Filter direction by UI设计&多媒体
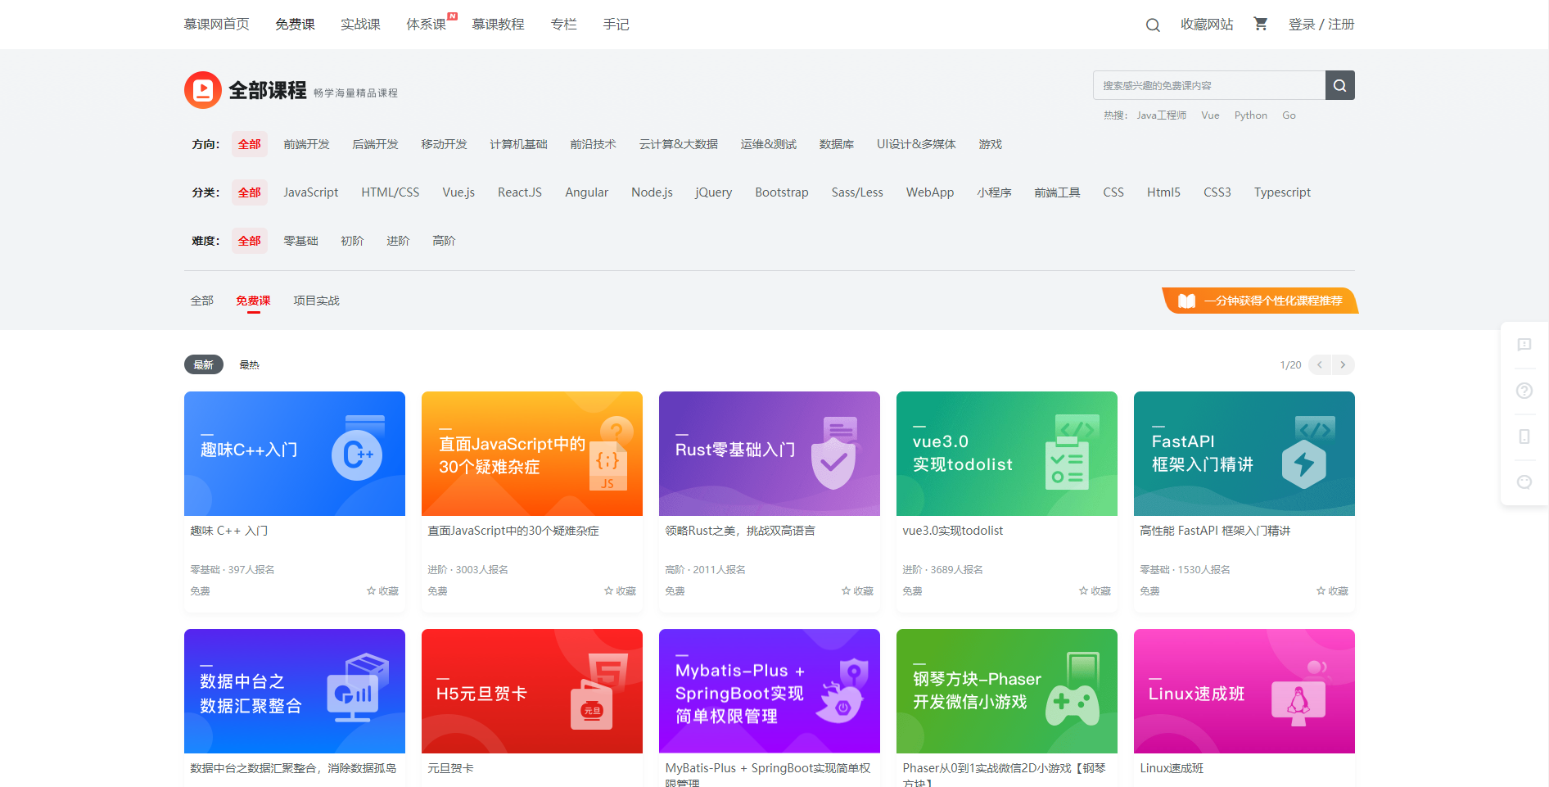This screenshot has width=1549, height=787. pos(916,144)
